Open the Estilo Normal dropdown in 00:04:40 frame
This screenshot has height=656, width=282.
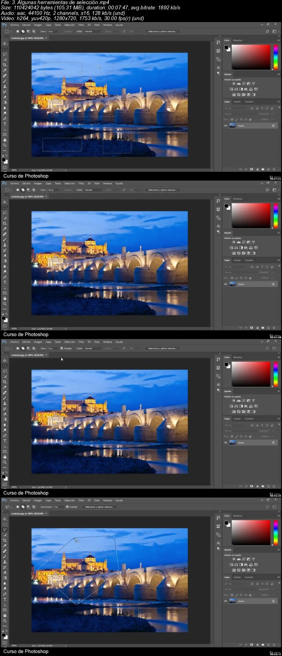[94, 348]
